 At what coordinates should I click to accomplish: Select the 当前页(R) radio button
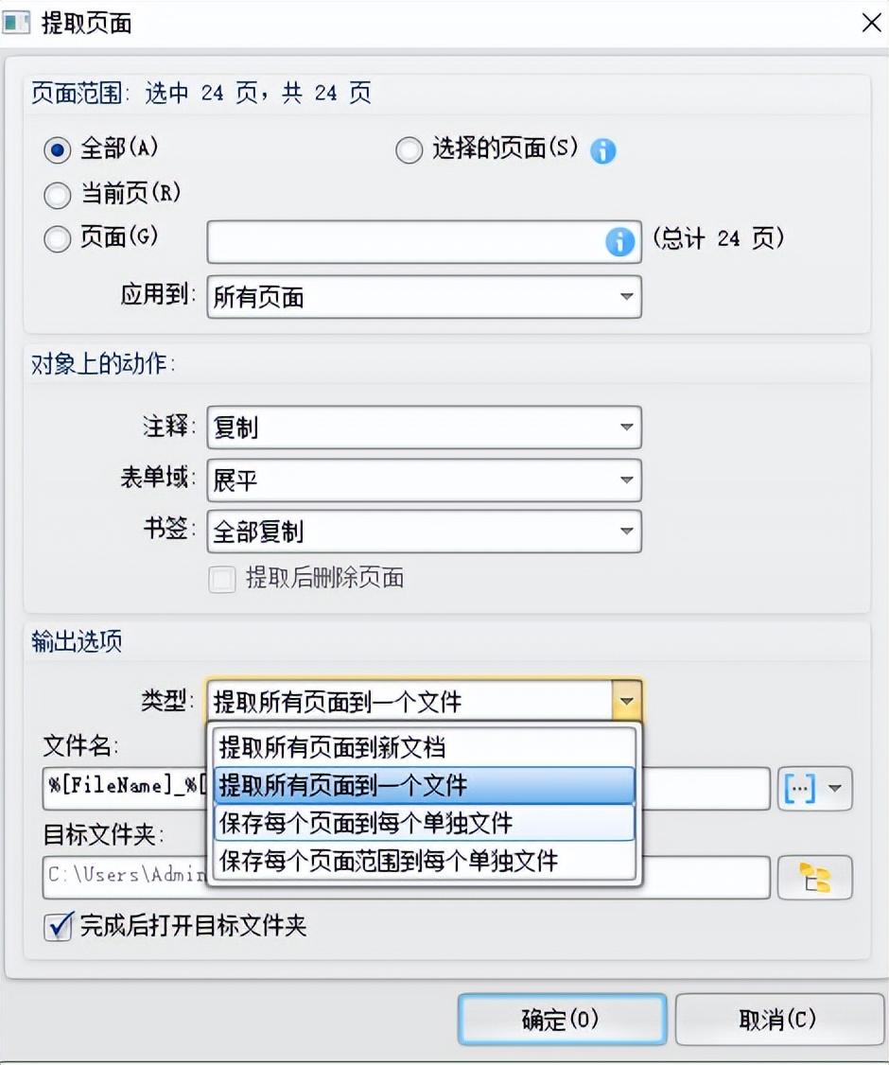click(x=58, y=195)
